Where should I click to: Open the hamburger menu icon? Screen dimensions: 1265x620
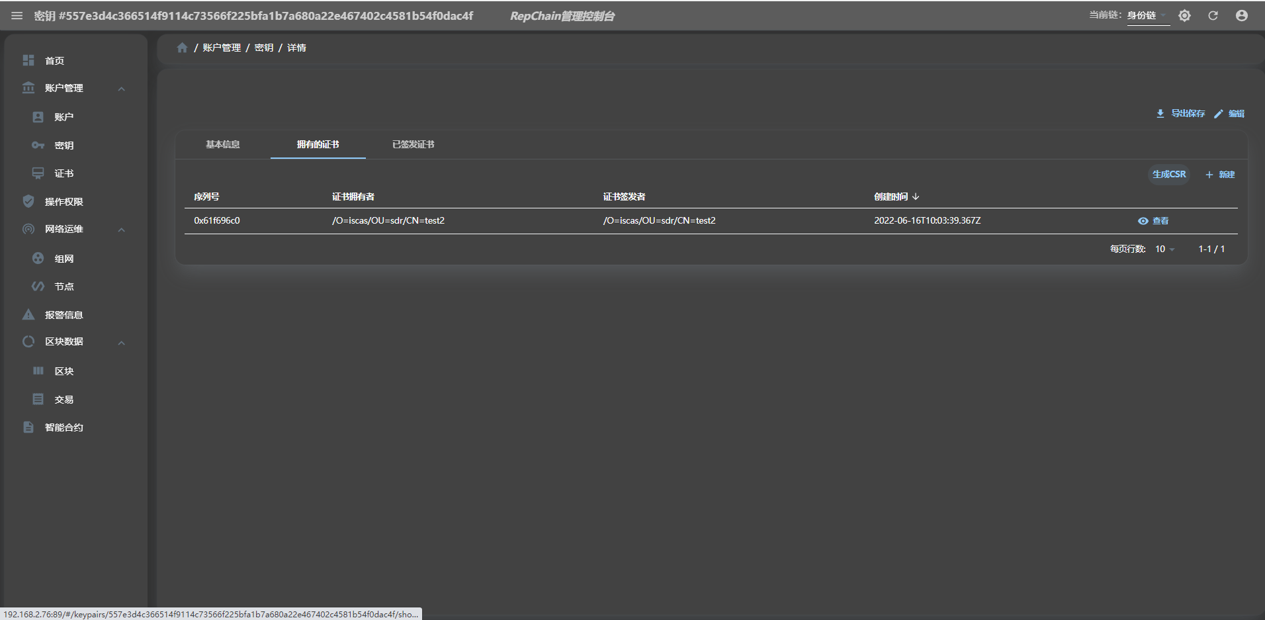[17, 15]
